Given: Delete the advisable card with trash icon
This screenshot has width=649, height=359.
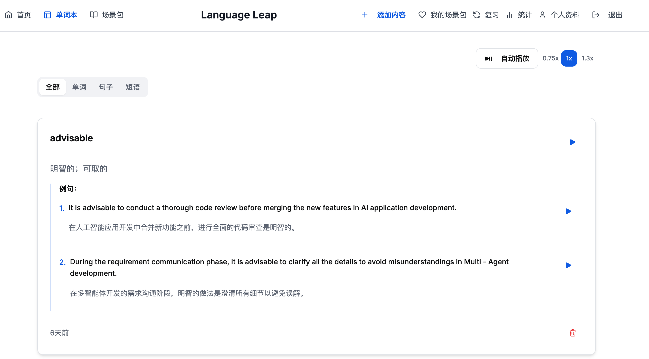Looking at the screenshot, I should 572,333.
